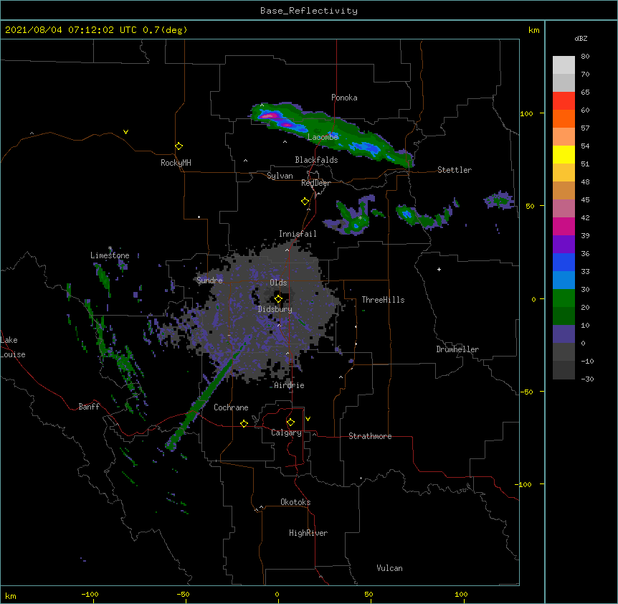Click the Sundre label
The height and width of the screenshot is (604, 618).
209,280
